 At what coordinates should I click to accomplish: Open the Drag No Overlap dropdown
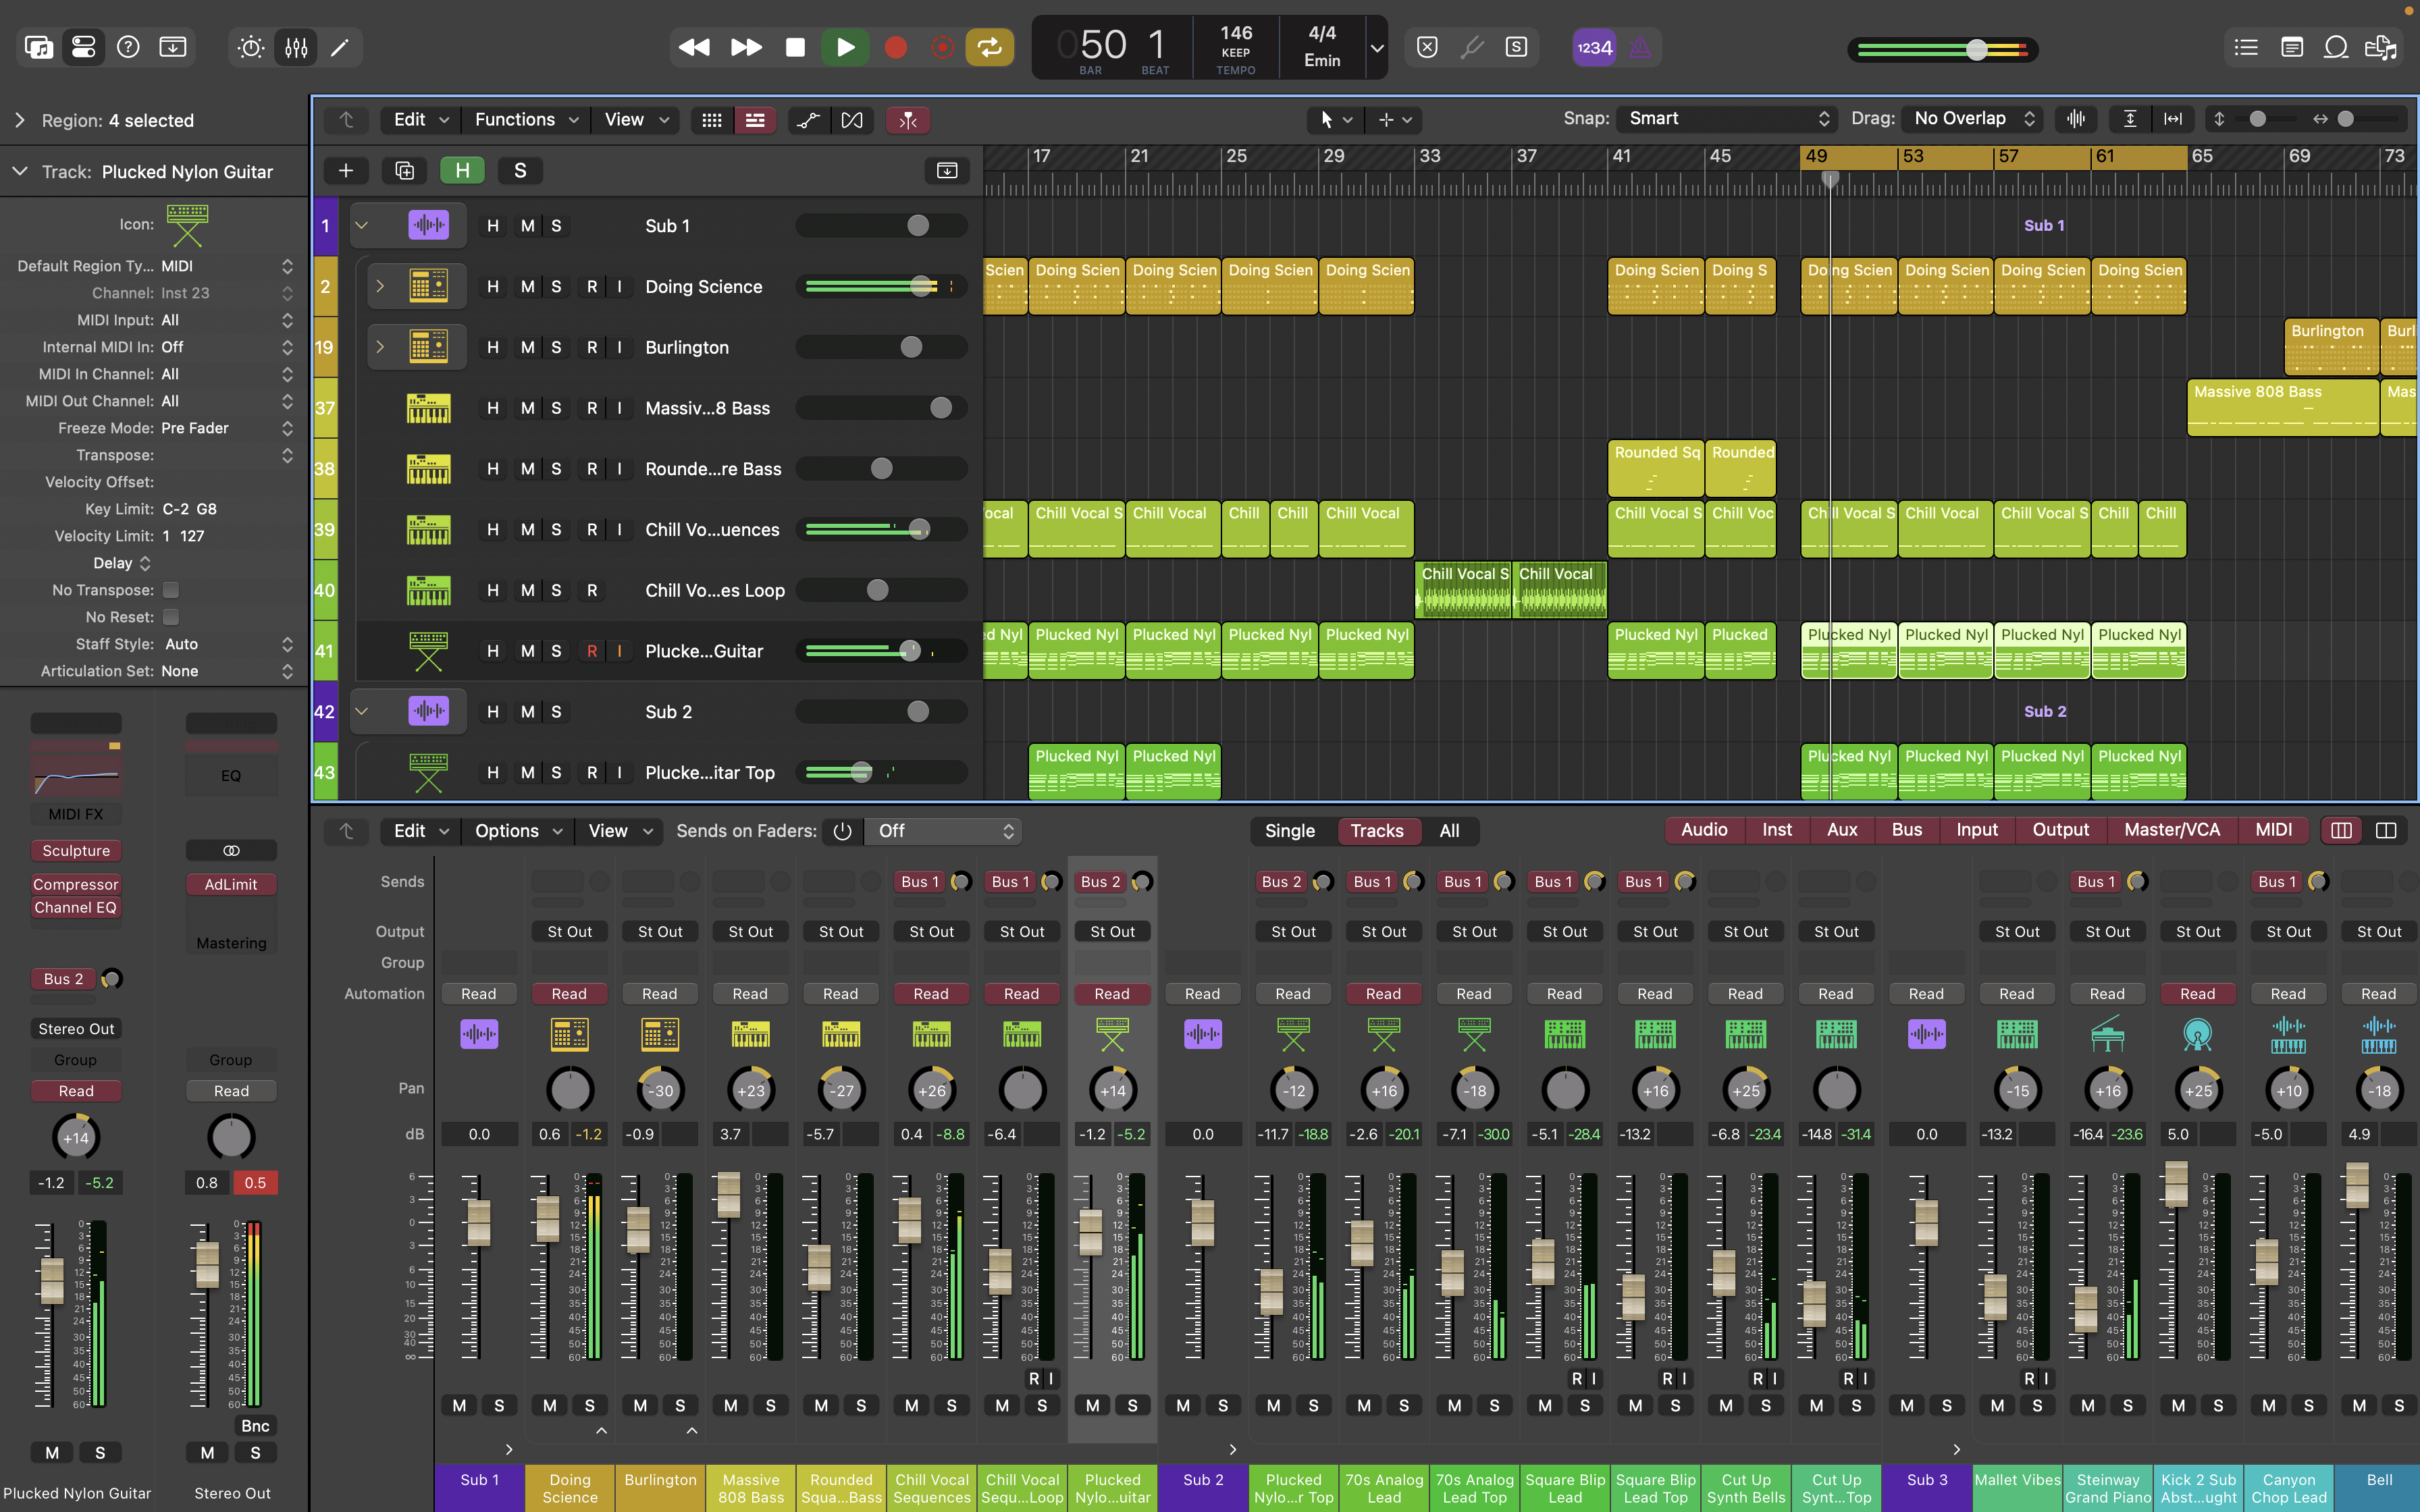(1972, 119)
